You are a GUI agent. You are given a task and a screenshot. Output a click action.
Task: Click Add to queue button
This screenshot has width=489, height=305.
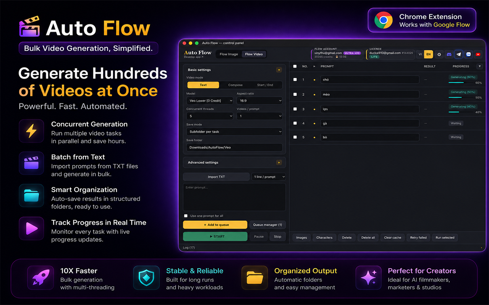[215, 225]
